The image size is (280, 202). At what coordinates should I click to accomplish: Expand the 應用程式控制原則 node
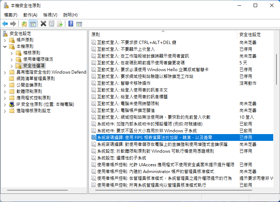[x=5, y=98]
